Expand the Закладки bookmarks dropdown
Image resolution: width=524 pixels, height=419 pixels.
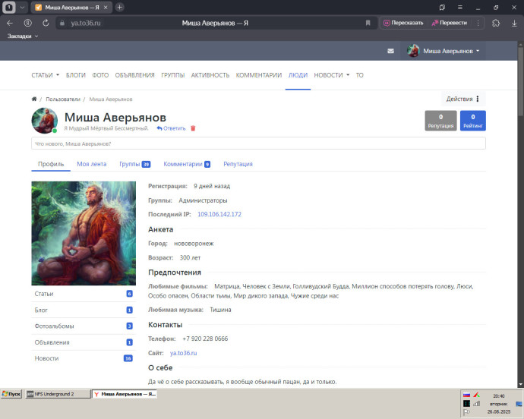pos(23,36)
